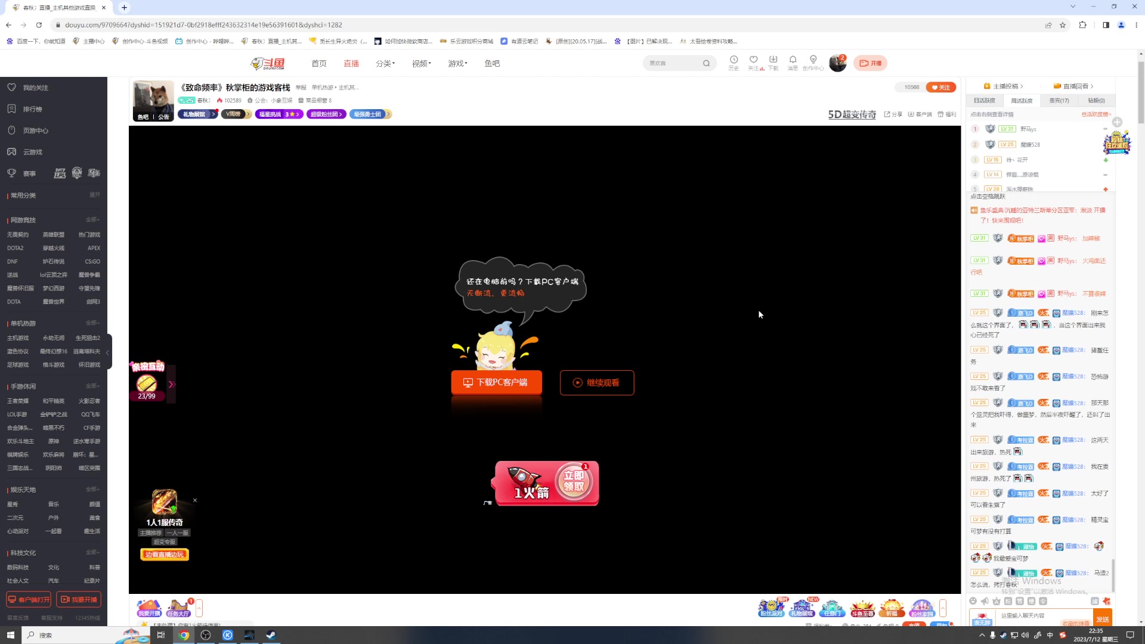Click the 消息 notification bell icon
This screenshot has height=644, width=1145.
click(x=793, y=60)
